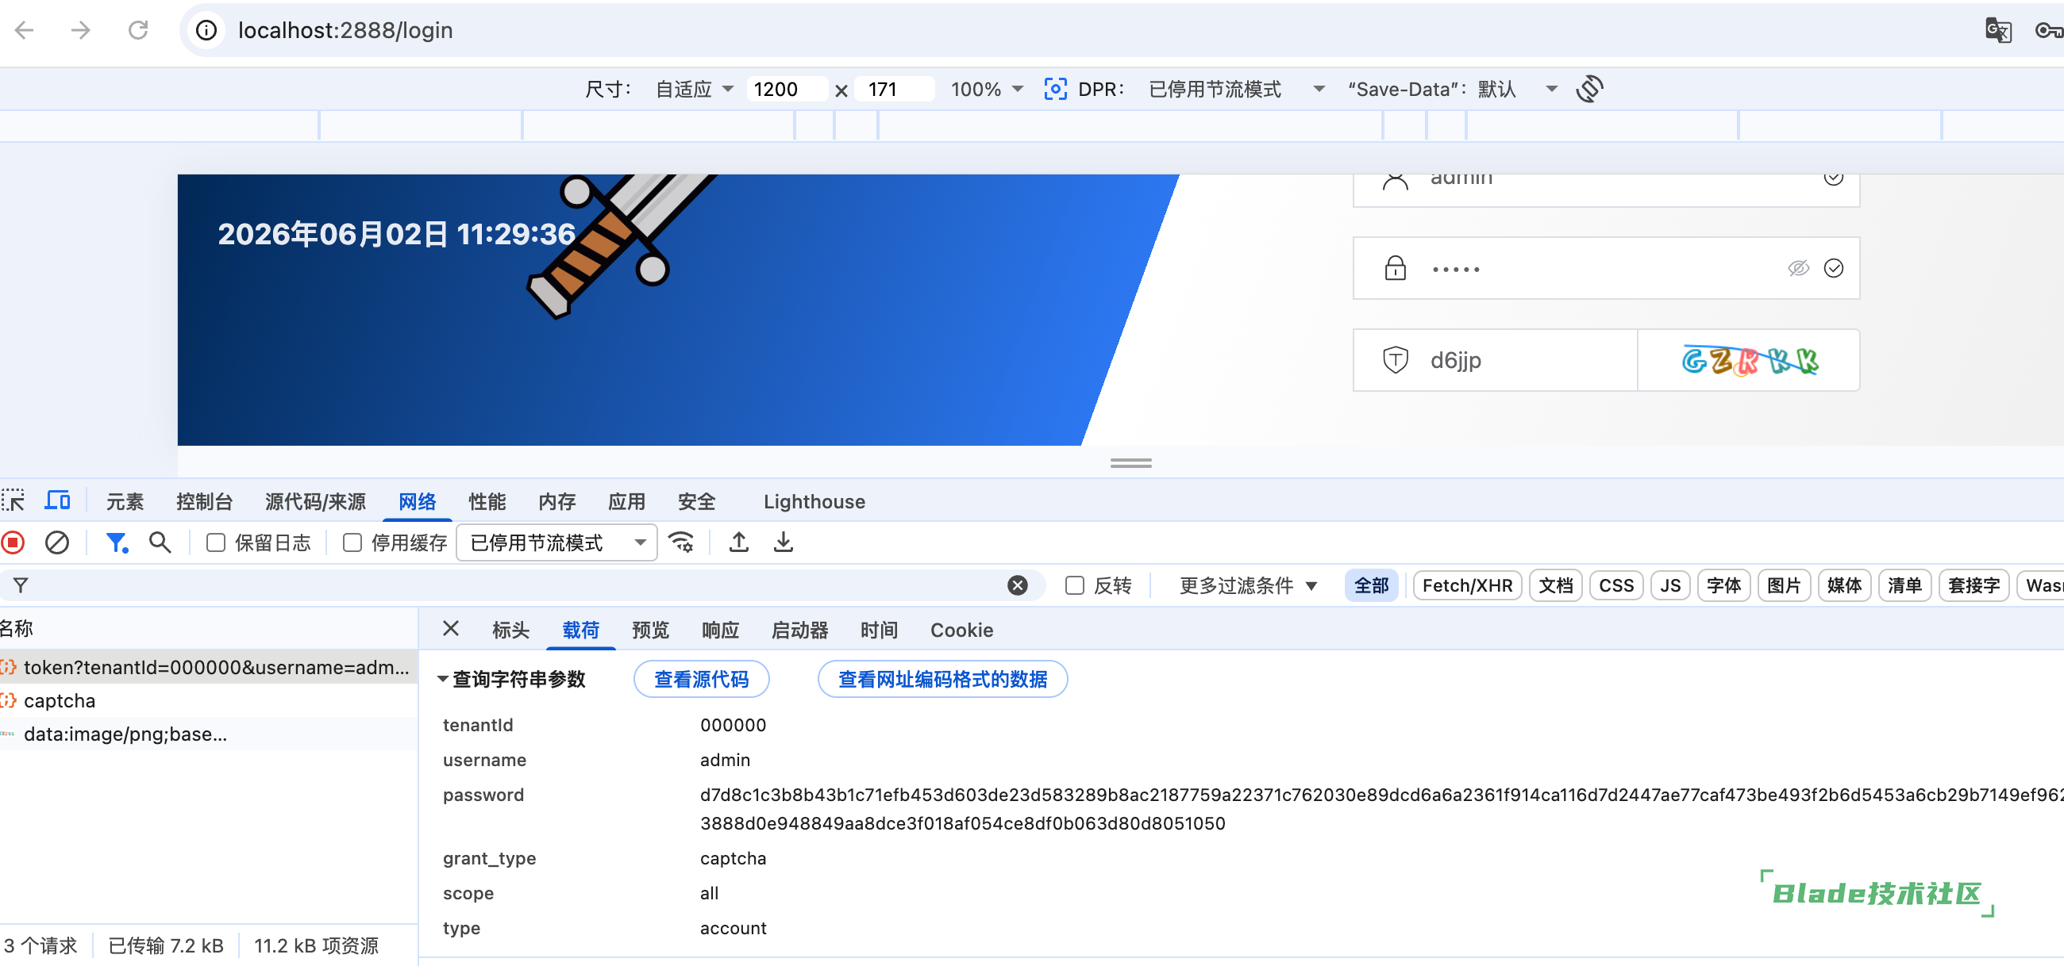
Task: Open the Application tab
Action: point(626,501)
